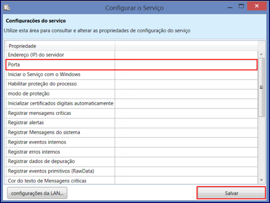Select 'Iniciar o Serviço com o Windows' row
Image resolution: width=270 pixels, height=203 pixels.
pos(132,75)
